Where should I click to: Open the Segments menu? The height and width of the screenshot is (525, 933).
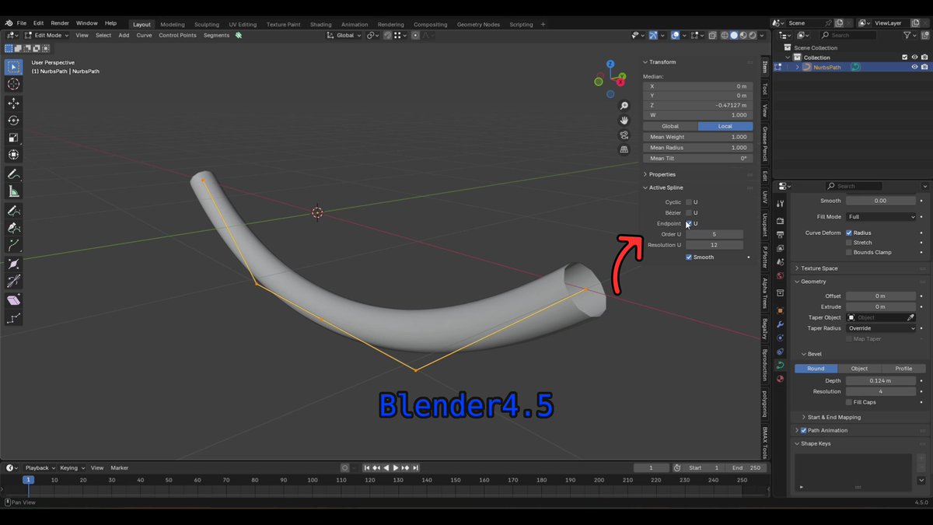(216, 35)
